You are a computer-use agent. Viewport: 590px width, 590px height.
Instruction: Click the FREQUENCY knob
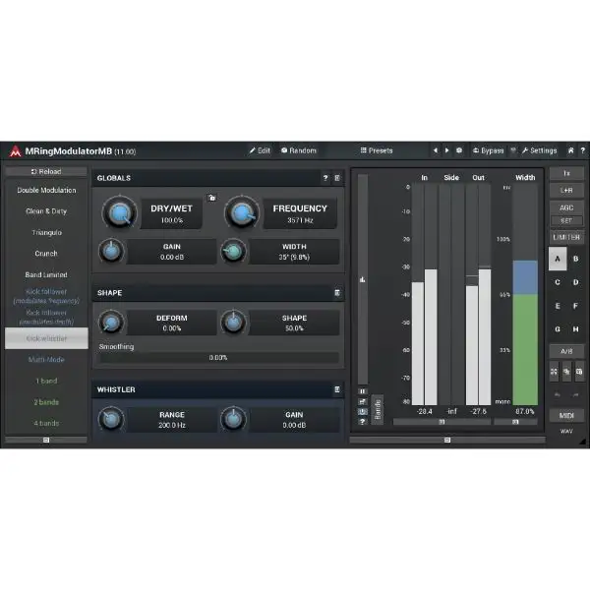click(x=240, y=213)
